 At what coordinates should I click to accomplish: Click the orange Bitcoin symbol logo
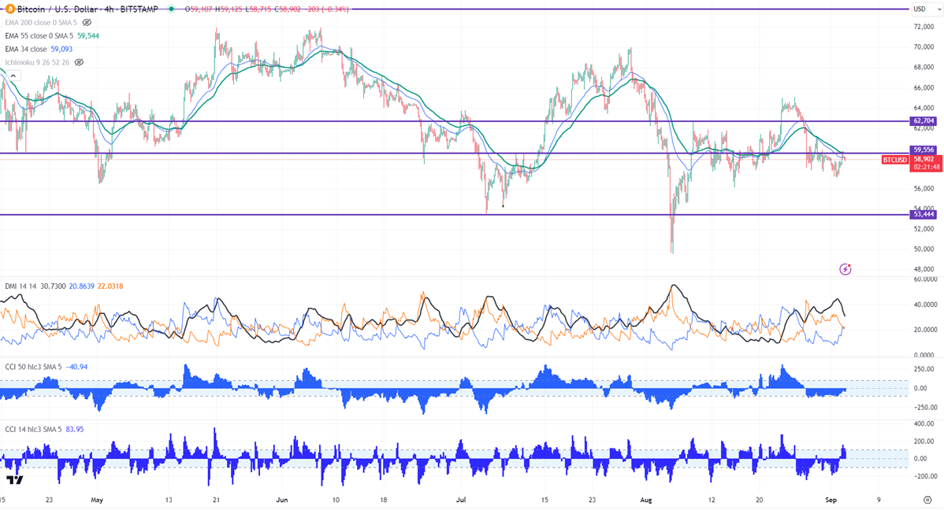tap(10, 9)
